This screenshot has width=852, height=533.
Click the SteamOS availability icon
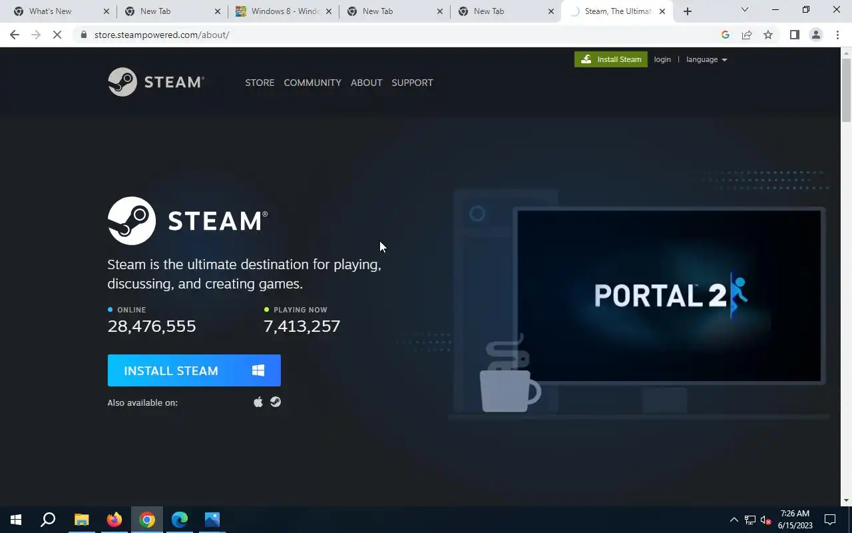tap(276, 402)
